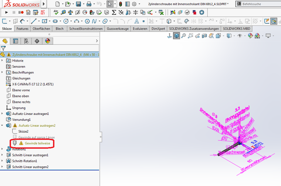
Task: Switch to the Gusswerkzeuge tab
Action: pyautogui.click(x=118, y=29)
